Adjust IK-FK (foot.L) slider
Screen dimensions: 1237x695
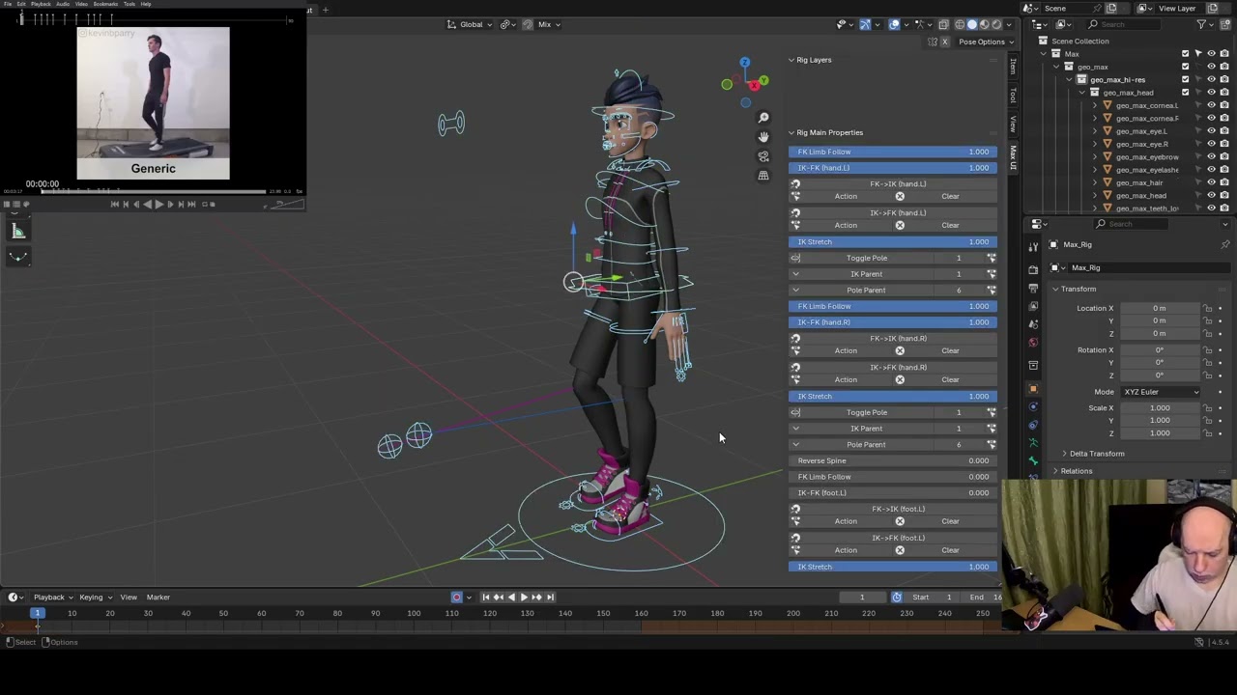(892, 492)
